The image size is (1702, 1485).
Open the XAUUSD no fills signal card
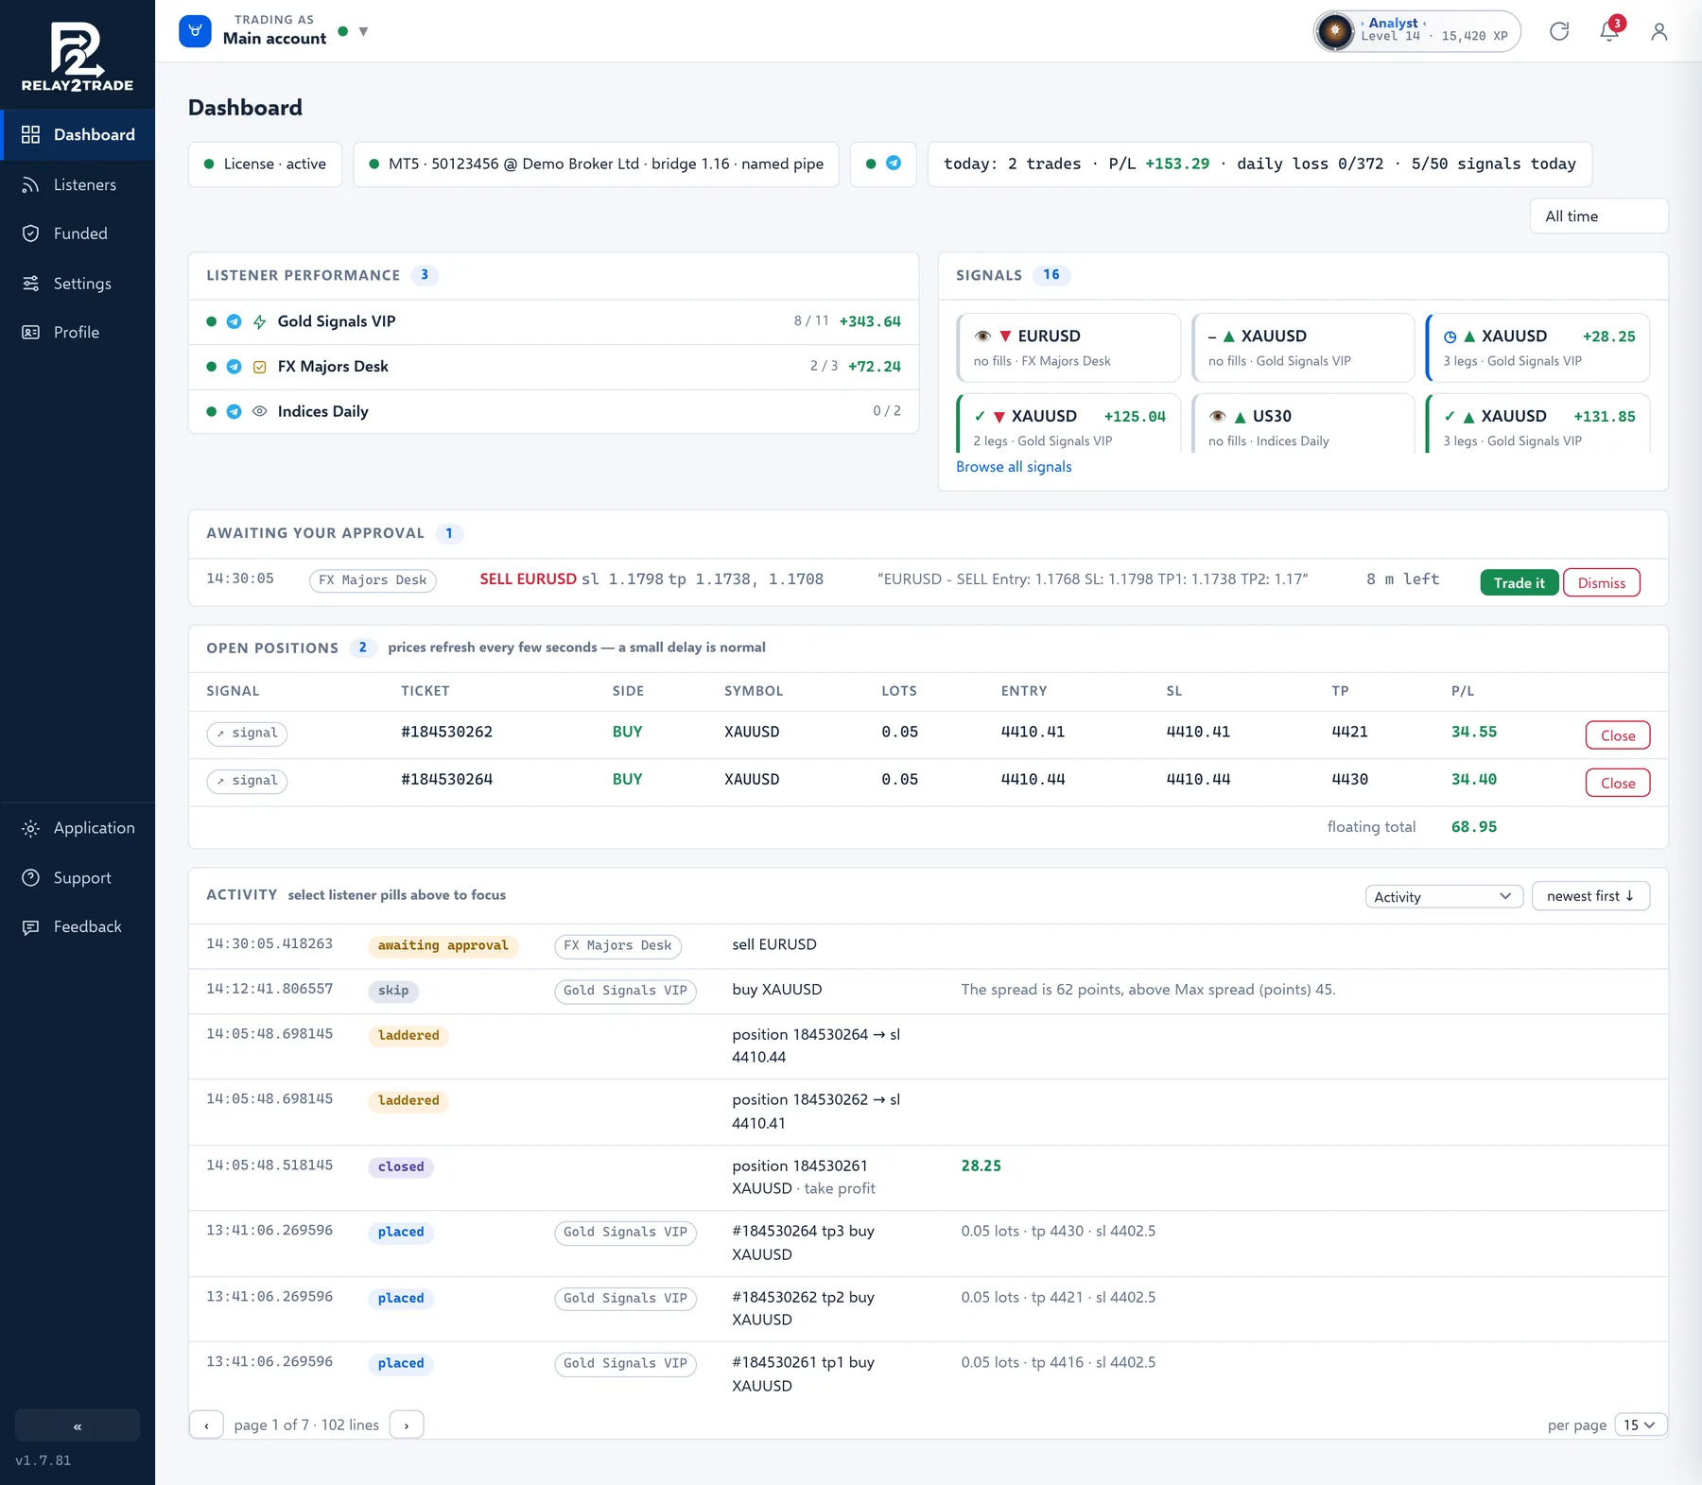pyautogui.click(x=1303, y=347)
